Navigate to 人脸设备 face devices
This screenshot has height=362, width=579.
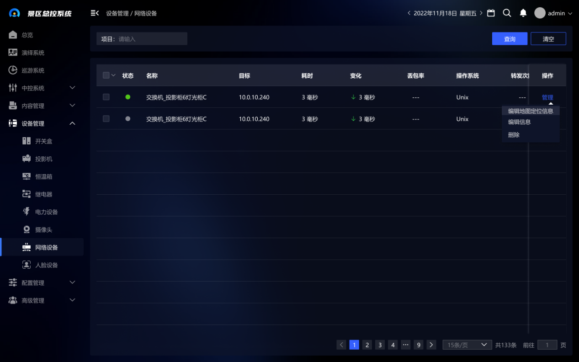pyautogui.click(x=46, y=265)
